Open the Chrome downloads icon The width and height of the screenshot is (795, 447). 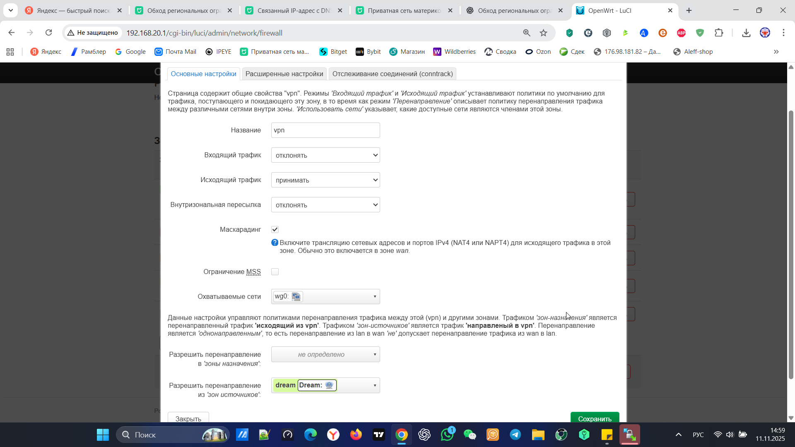(746, 33)
